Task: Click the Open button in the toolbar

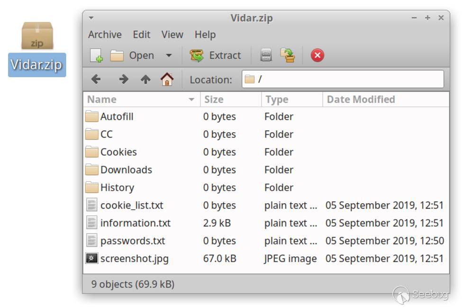Action: tap(133, 55)
